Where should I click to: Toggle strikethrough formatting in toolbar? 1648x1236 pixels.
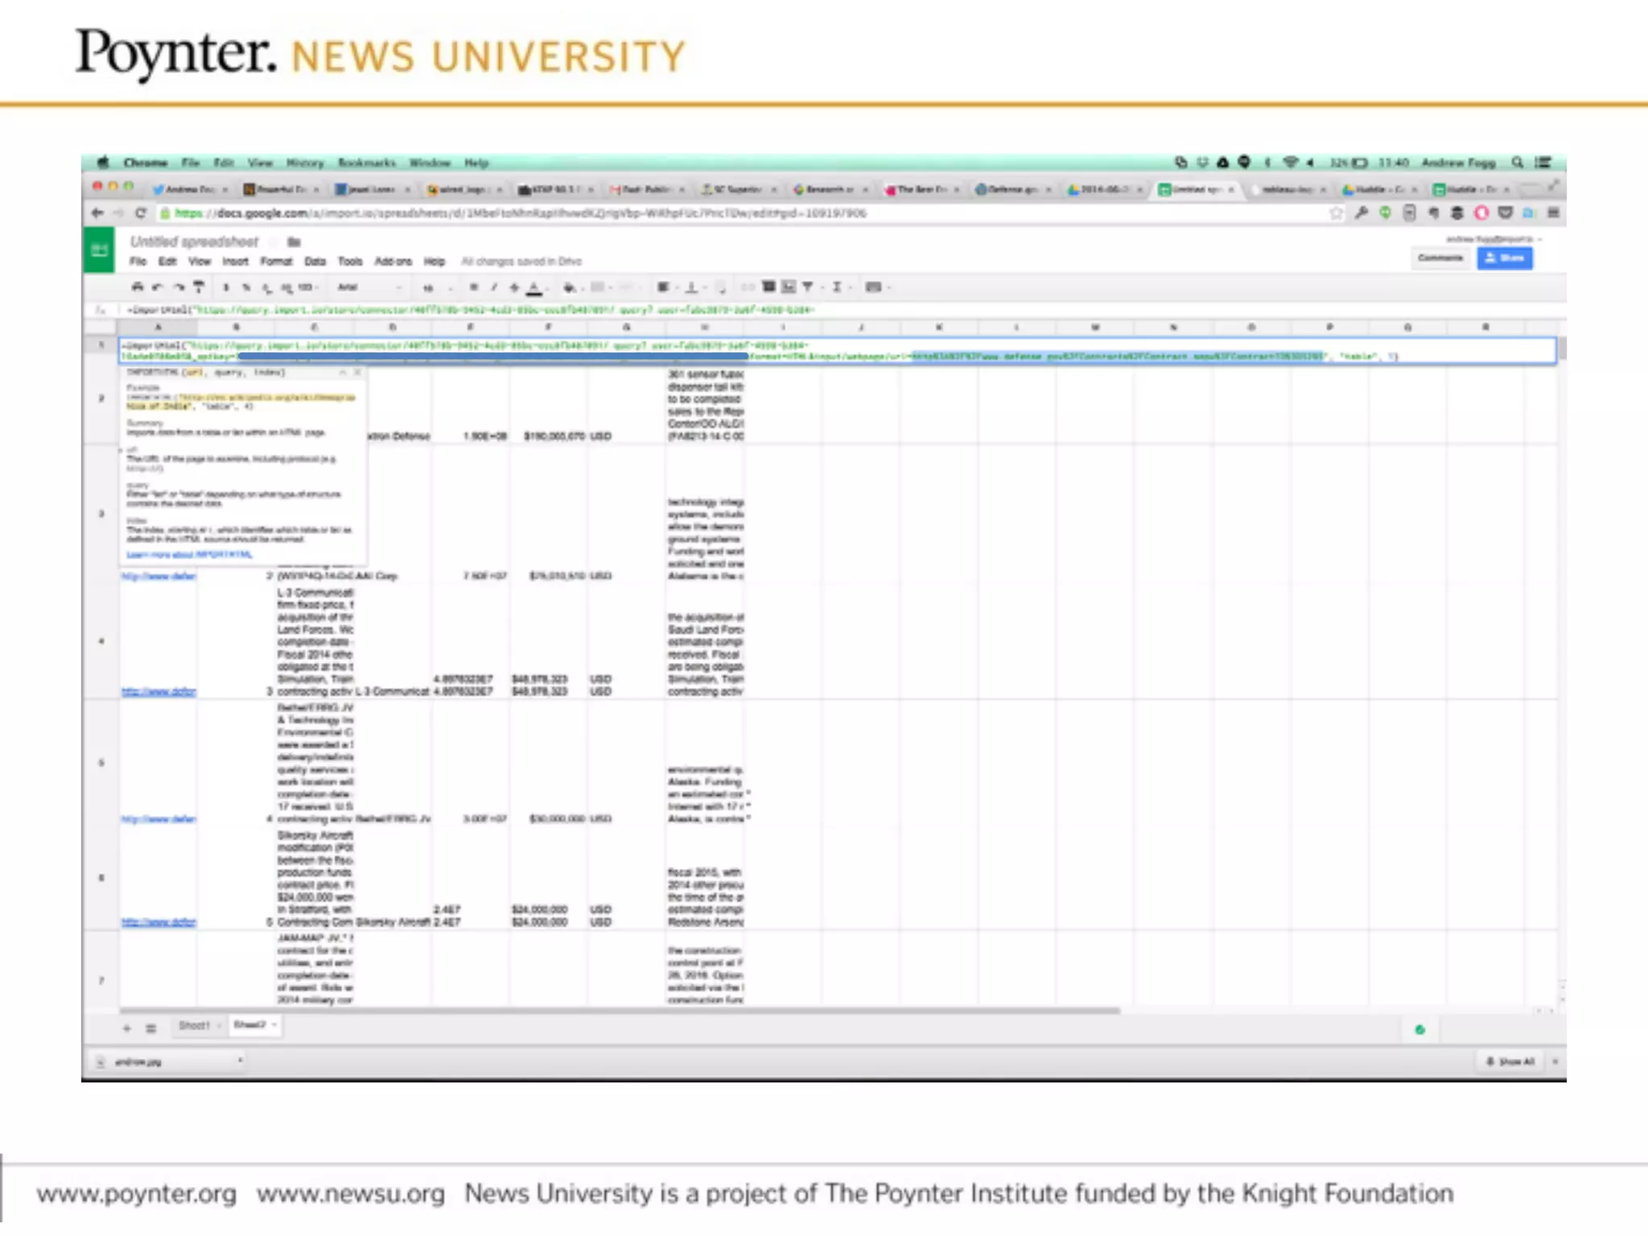click(x=514, y=287)
